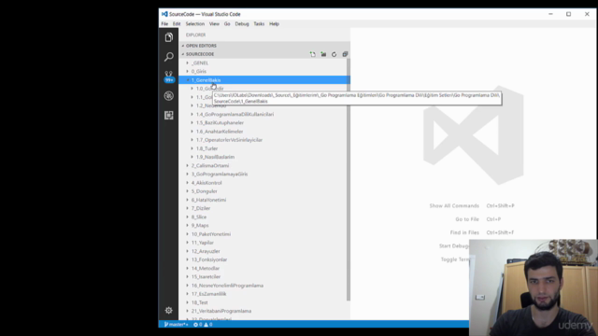Select the 15_Isaretciler folder

click(x=264, y=277)
